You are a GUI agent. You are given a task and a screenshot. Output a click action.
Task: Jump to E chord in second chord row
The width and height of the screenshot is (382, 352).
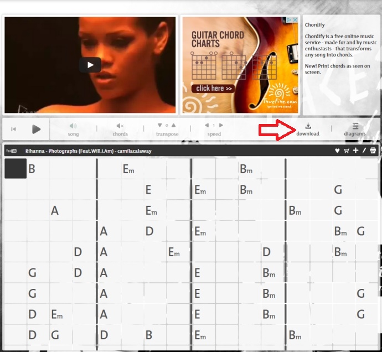click(148, 189)
